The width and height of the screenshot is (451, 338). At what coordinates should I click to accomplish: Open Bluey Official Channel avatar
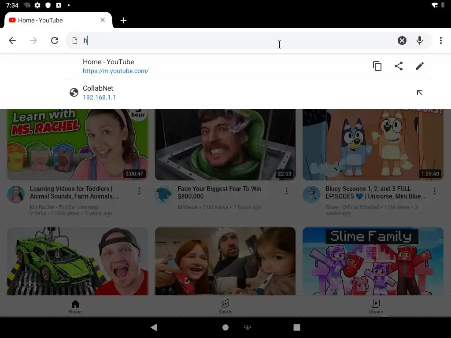(311, 194)
